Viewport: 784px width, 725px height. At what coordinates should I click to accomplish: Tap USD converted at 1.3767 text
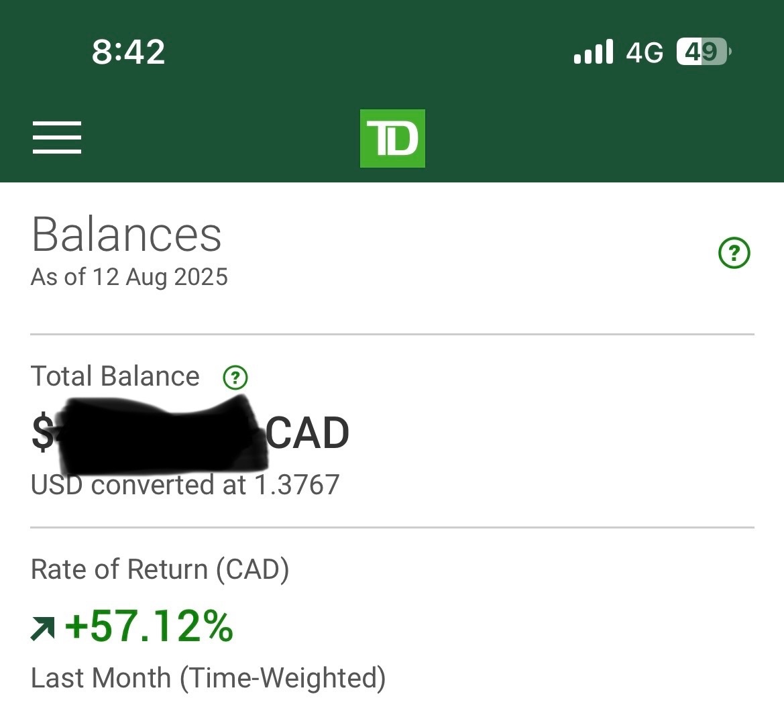tap(186, 485)
